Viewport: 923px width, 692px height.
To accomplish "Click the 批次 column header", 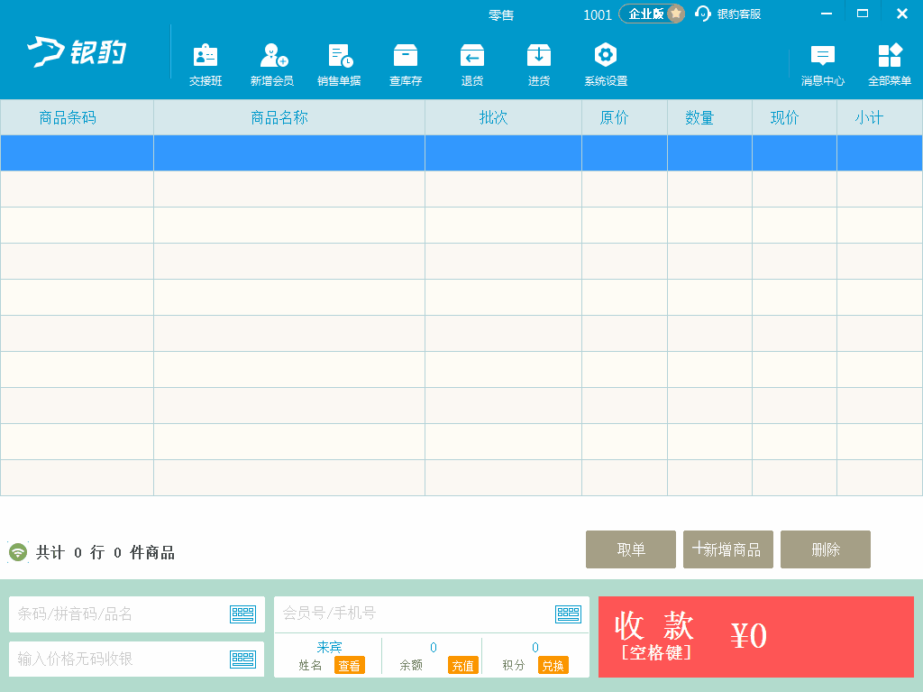I will click(x=503, y=118).
